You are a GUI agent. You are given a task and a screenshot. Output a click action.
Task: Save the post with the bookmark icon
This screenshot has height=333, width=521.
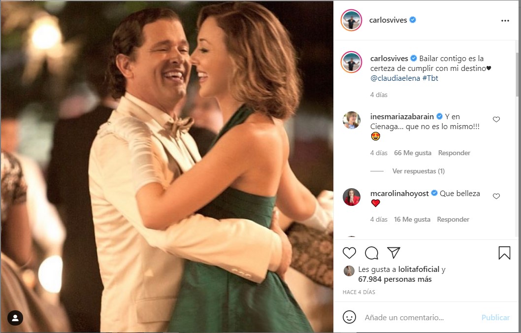(504, 253)
